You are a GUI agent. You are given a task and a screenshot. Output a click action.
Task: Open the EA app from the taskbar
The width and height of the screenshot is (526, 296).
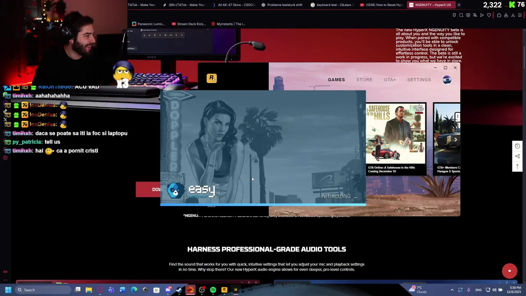tap(190, 290)
